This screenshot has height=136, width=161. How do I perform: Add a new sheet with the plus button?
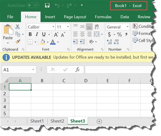point(99,121)
